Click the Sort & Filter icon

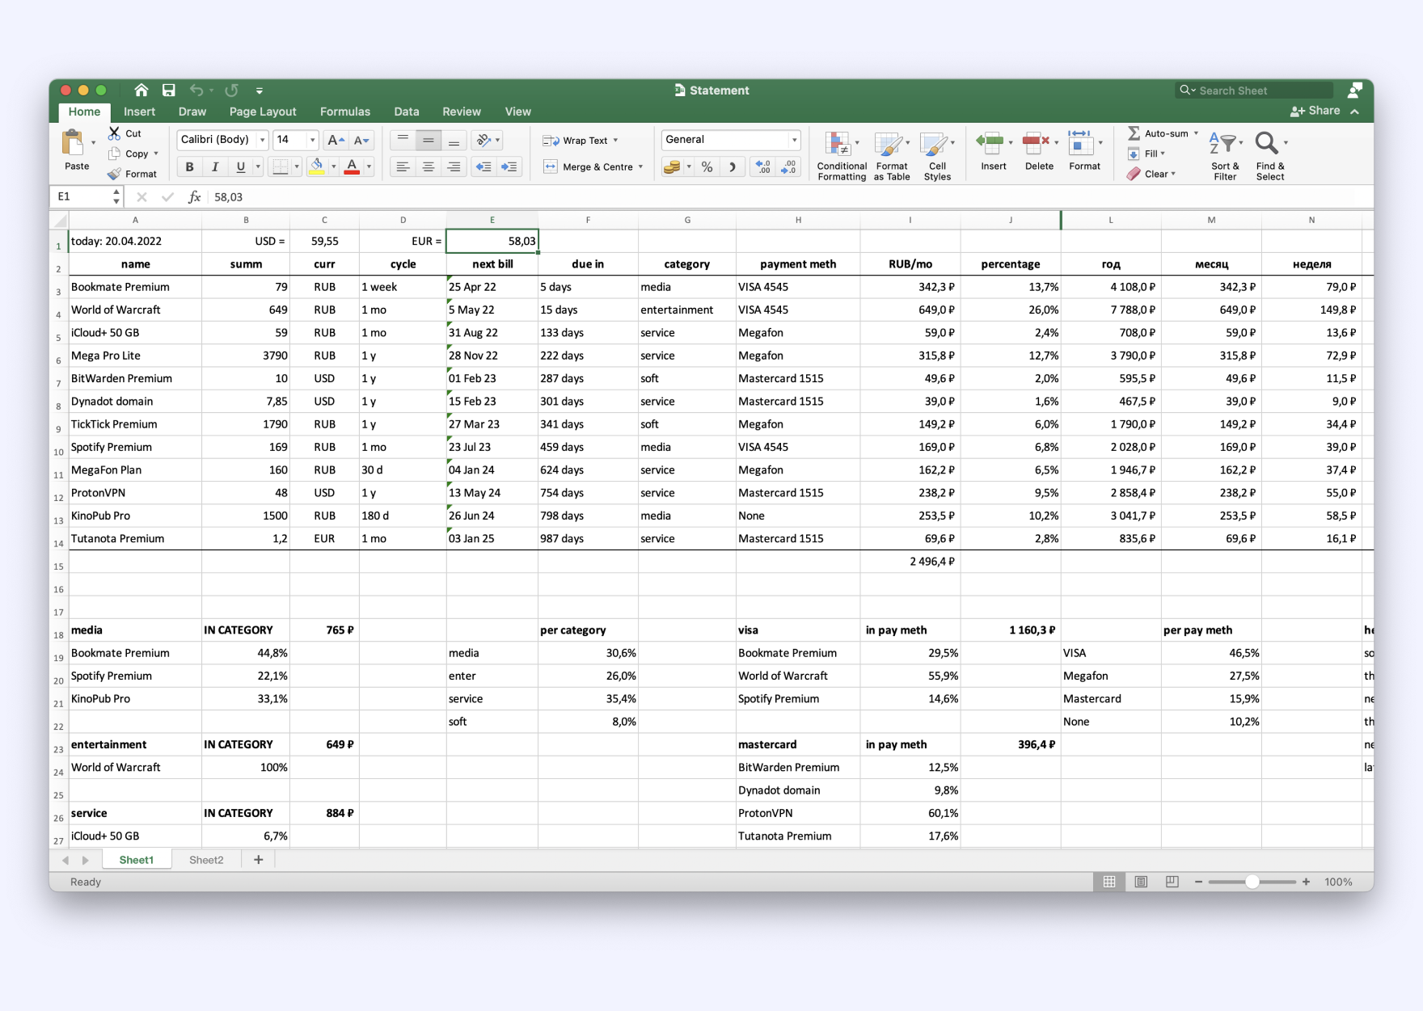tap(1222, 144)
